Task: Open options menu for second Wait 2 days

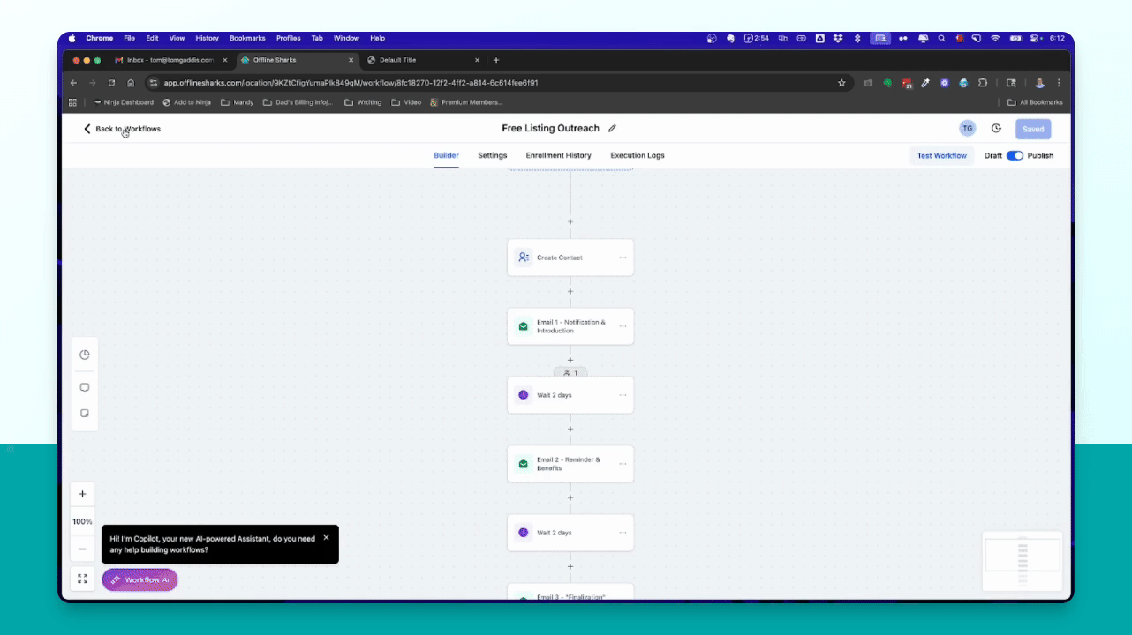Action: pos(623,533)
